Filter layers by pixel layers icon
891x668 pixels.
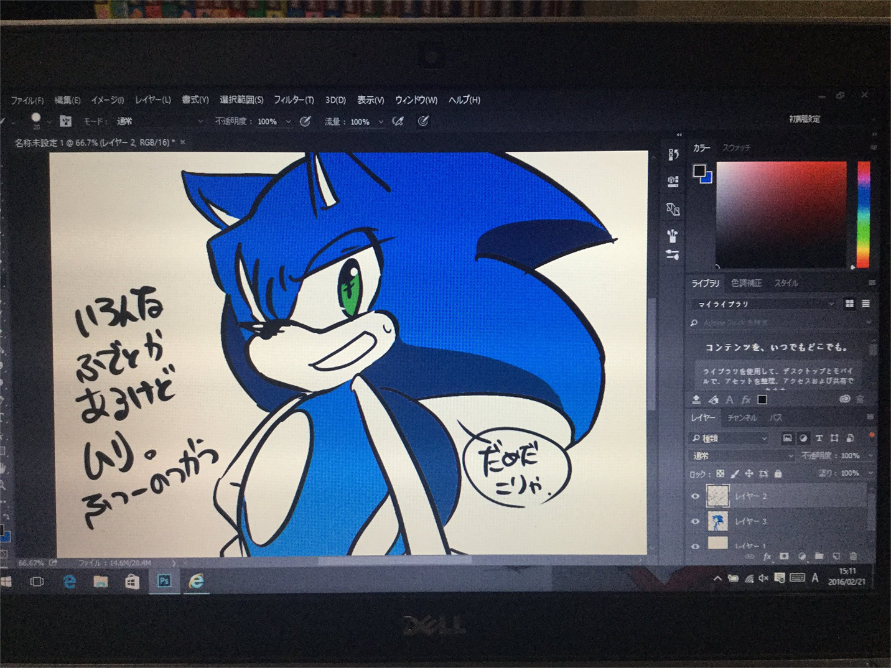(787, 438)
